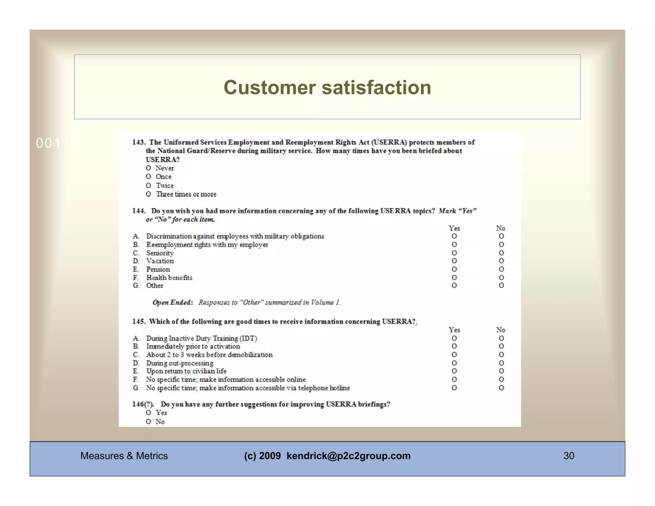Mark Yes for Health benefits
Image resolution: width=655 pixels, height=506 pixels.
click(454, 278)
